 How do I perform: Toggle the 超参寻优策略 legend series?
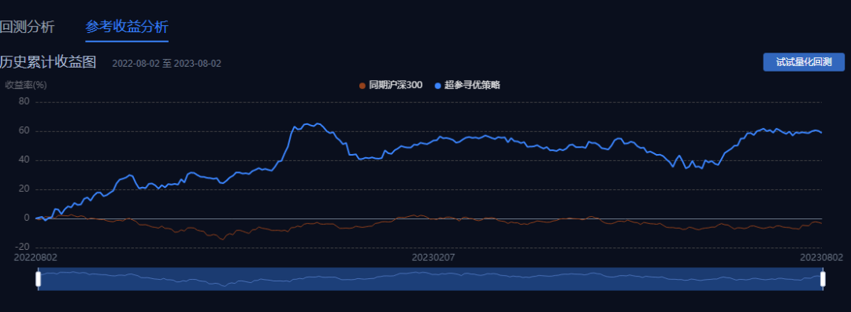(467, 85)
